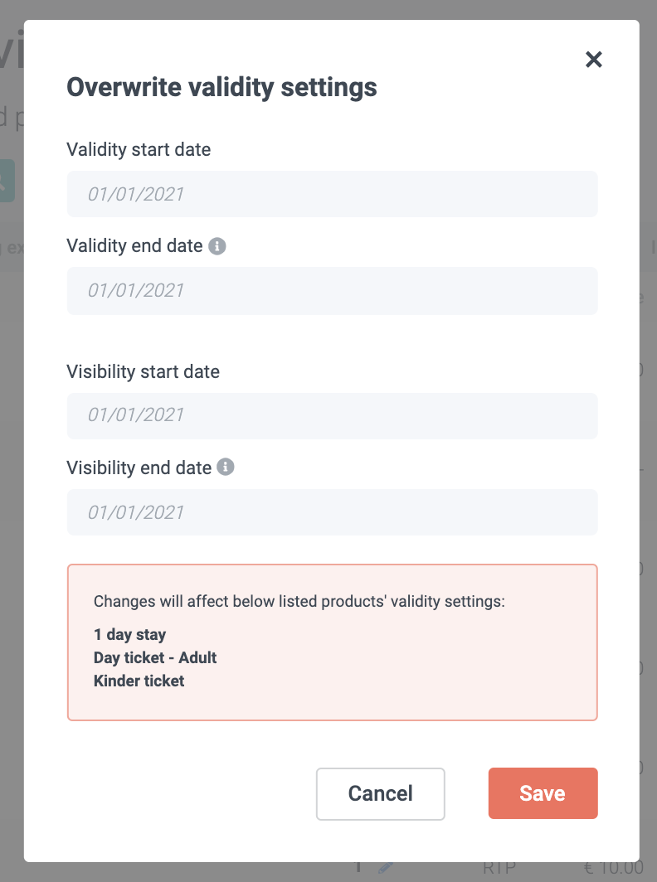Viewport: 657px width, 882px height.
Task: Click the Visibility end date info icon
Action: click(226, 468)
